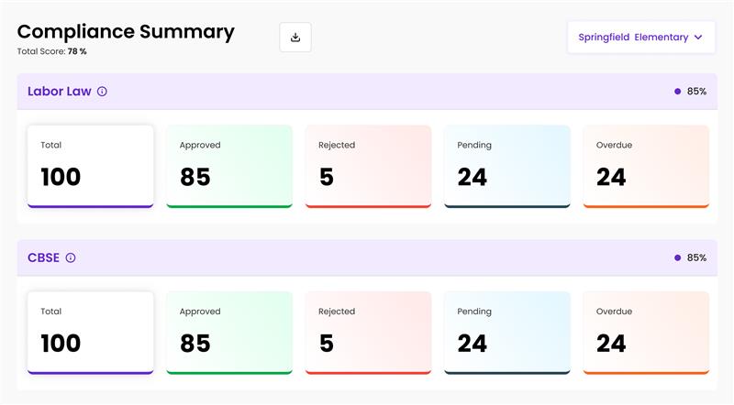
Task: Click the download report icon button
Action: [295, 38]
